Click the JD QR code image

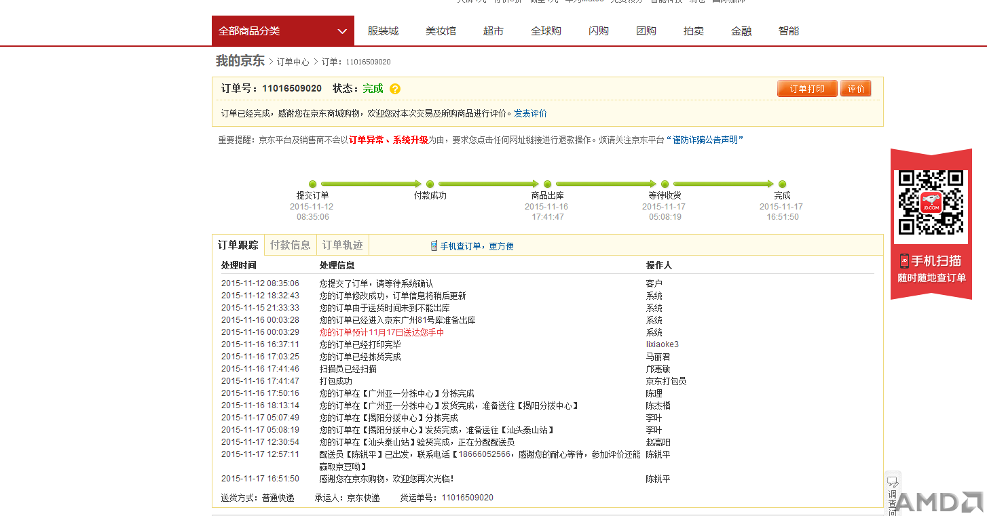coord(931,203)
